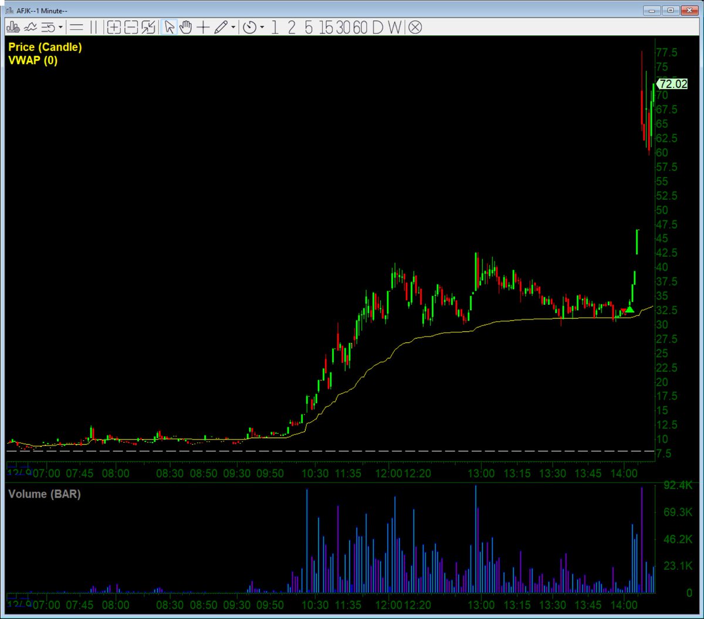This screenshot has height=619, width=704.
Task: Maximize the AFJK chart window
Action: (x=672, y=9)
